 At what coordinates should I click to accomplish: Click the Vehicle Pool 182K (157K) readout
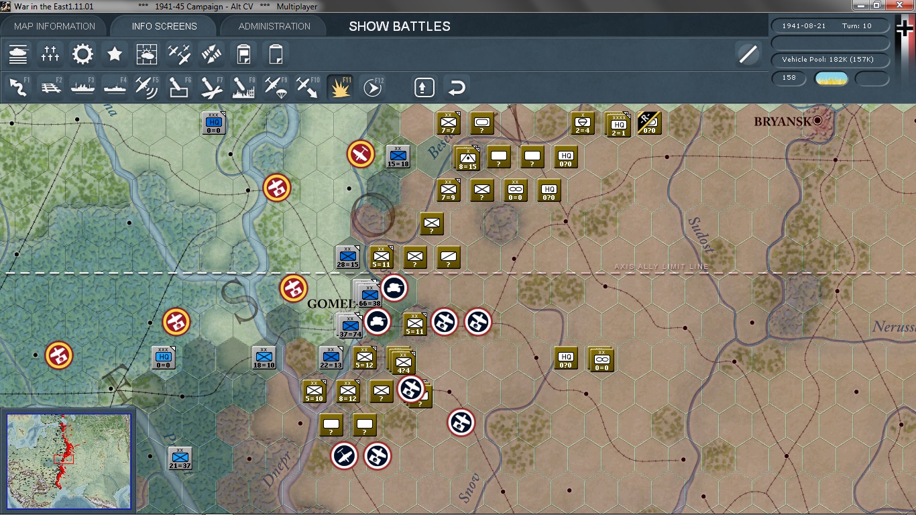[x=831, y=60]
